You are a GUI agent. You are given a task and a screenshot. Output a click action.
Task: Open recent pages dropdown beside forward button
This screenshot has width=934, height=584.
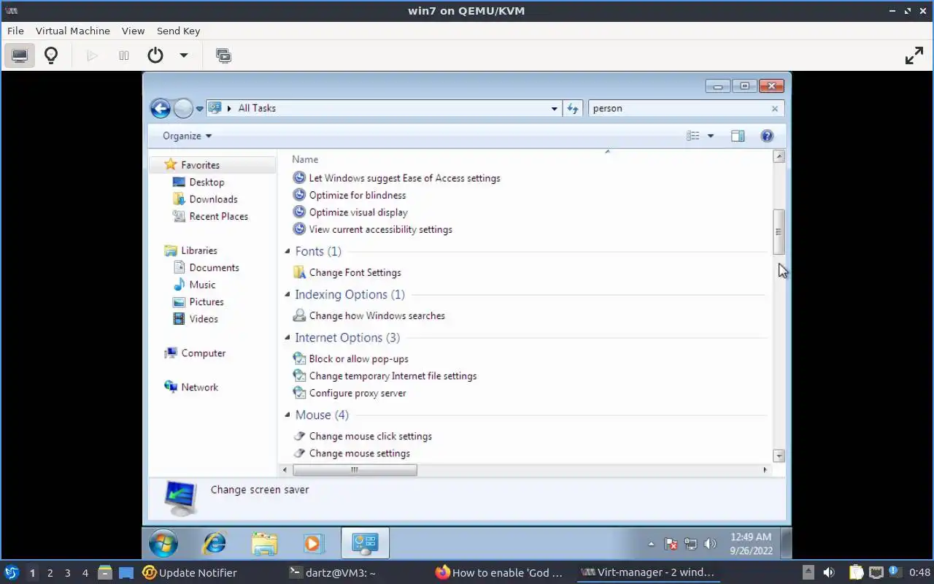click(x=199, y=109)
